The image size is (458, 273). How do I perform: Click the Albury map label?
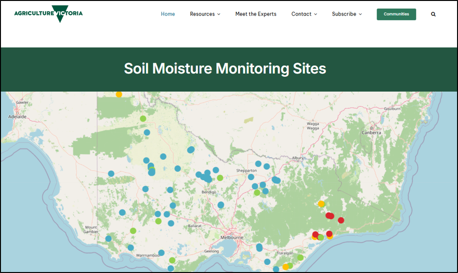click(298, 158)
